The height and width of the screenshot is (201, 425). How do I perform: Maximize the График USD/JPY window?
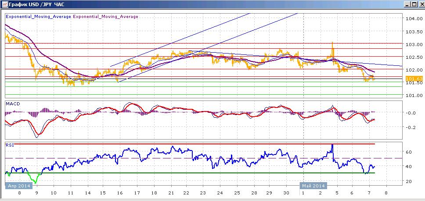pyautogui.click(x=414, y=4)
